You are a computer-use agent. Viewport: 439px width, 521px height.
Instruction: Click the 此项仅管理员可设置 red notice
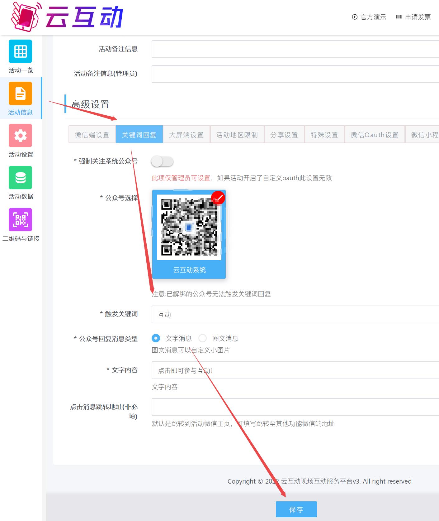click(x=181, y=178)
